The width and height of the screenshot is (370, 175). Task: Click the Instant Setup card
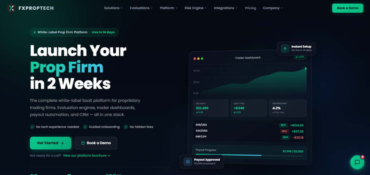pos(296,48)
